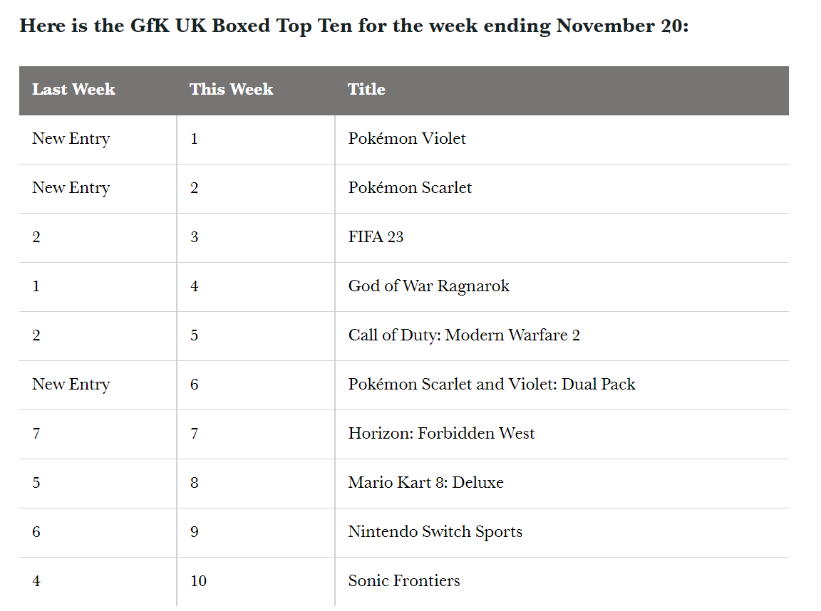Click the "Title" column header
The height and width of the screenshot is (611, 821).
(366, 90)
